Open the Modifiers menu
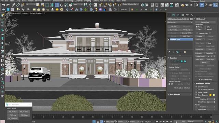The height and width of the screenshot is (123, 219). point(39,1)
